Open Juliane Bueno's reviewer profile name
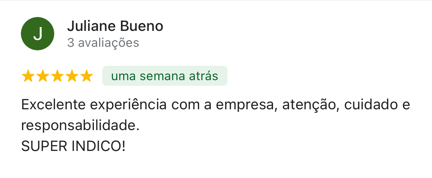432x178 pixels. tap(115, 26)
